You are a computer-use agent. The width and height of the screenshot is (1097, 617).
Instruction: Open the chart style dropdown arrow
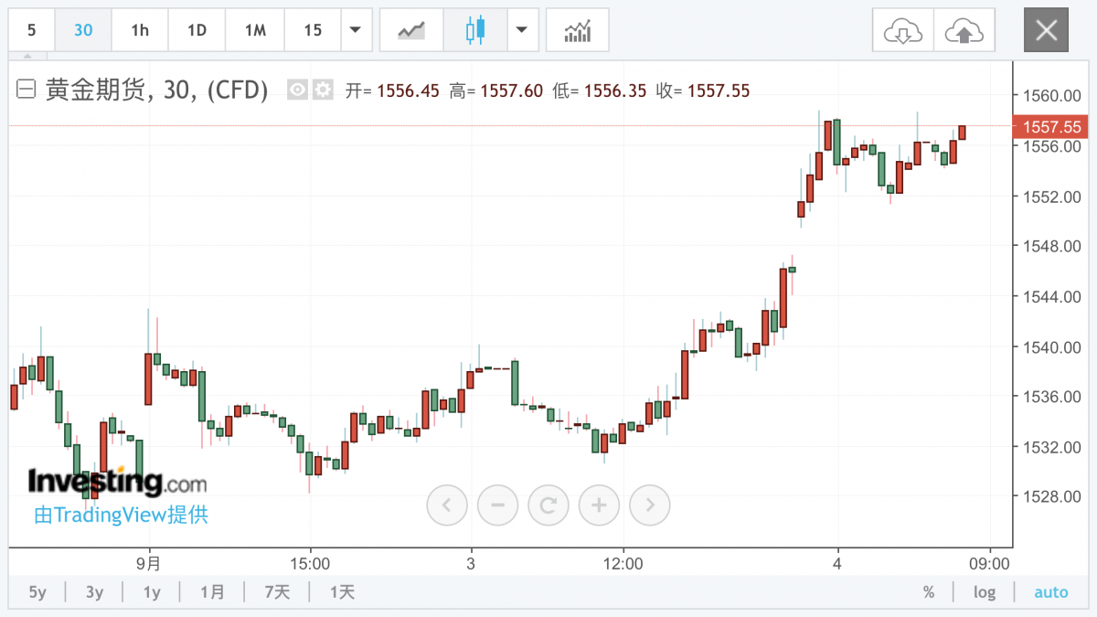pyautogui.click(x=521, y=30)
